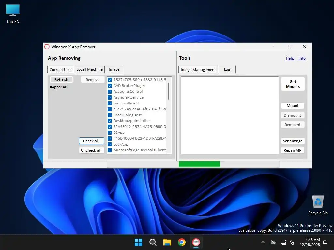Click the Mount button

click(293, 106)
